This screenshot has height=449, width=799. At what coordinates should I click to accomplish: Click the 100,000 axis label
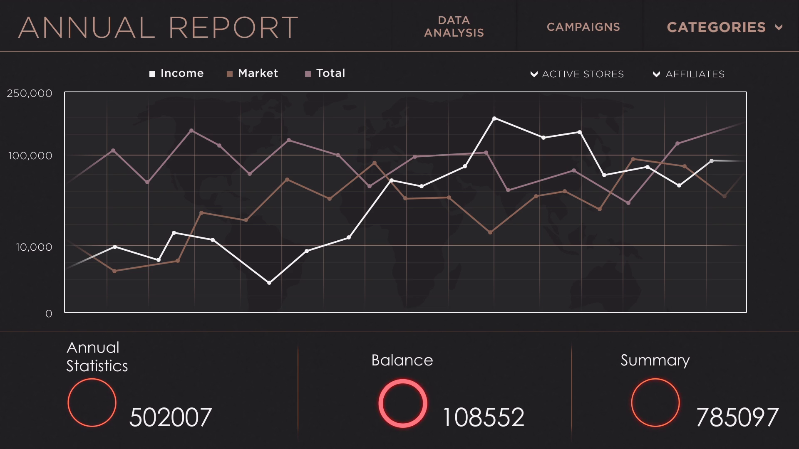tap(30, 155)
